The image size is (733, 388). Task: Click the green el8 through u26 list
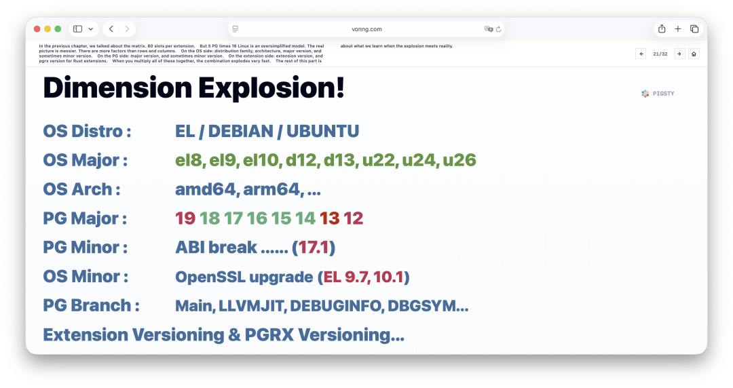325,160
